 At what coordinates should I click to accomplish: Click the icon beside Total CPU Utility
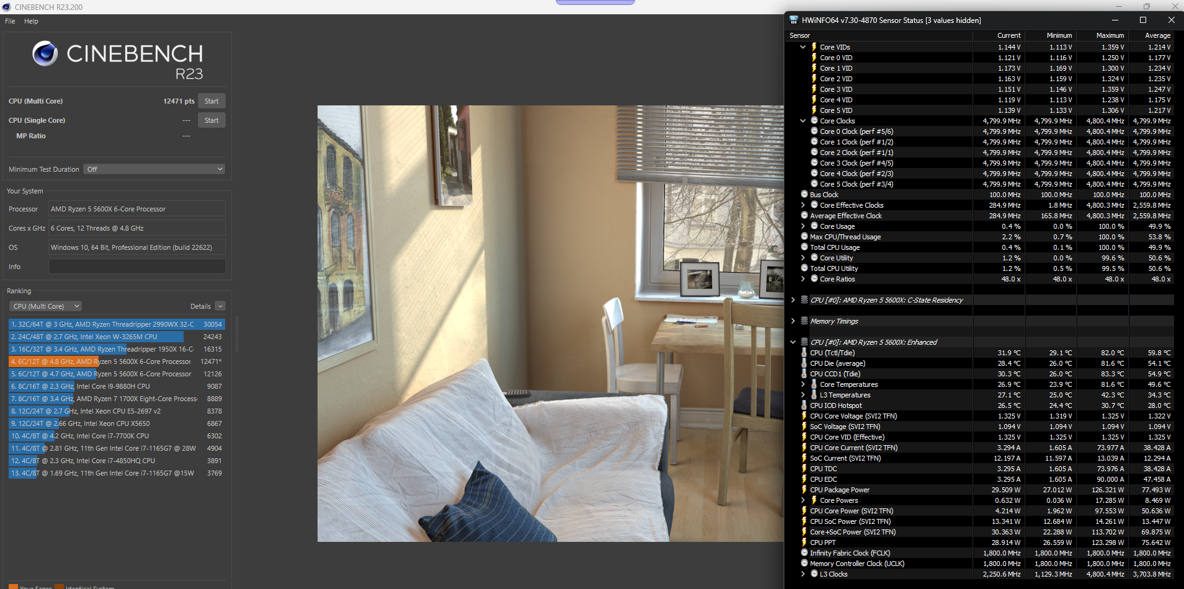point(804,268)
